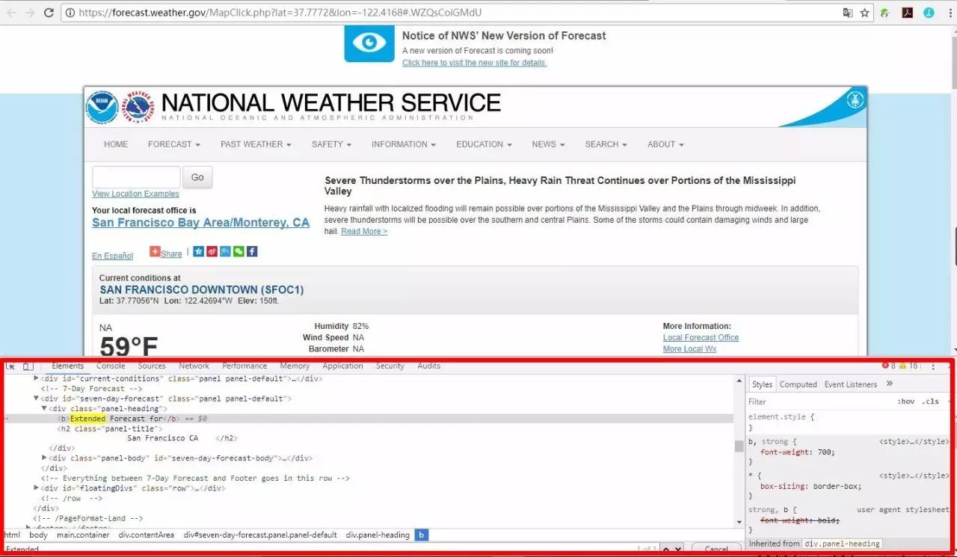Jump to next search result arrow
Screen dimensions: 957x557
[x=679, y=550]
